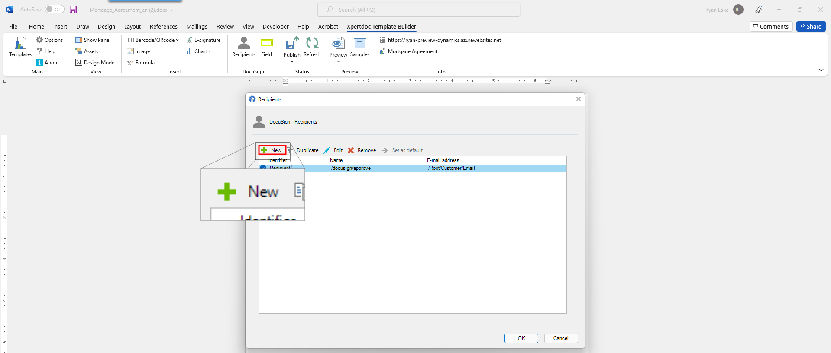This screenshot has height=353, width=831.
Task: Insert a DocuSign Field
Action: pyautogui.click(x=267, y=47)
